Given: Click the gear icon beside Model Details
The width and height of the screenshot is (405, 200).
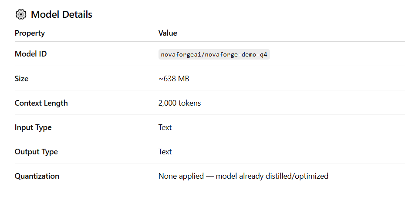Looking at the screenshot, I should [20, 14].
